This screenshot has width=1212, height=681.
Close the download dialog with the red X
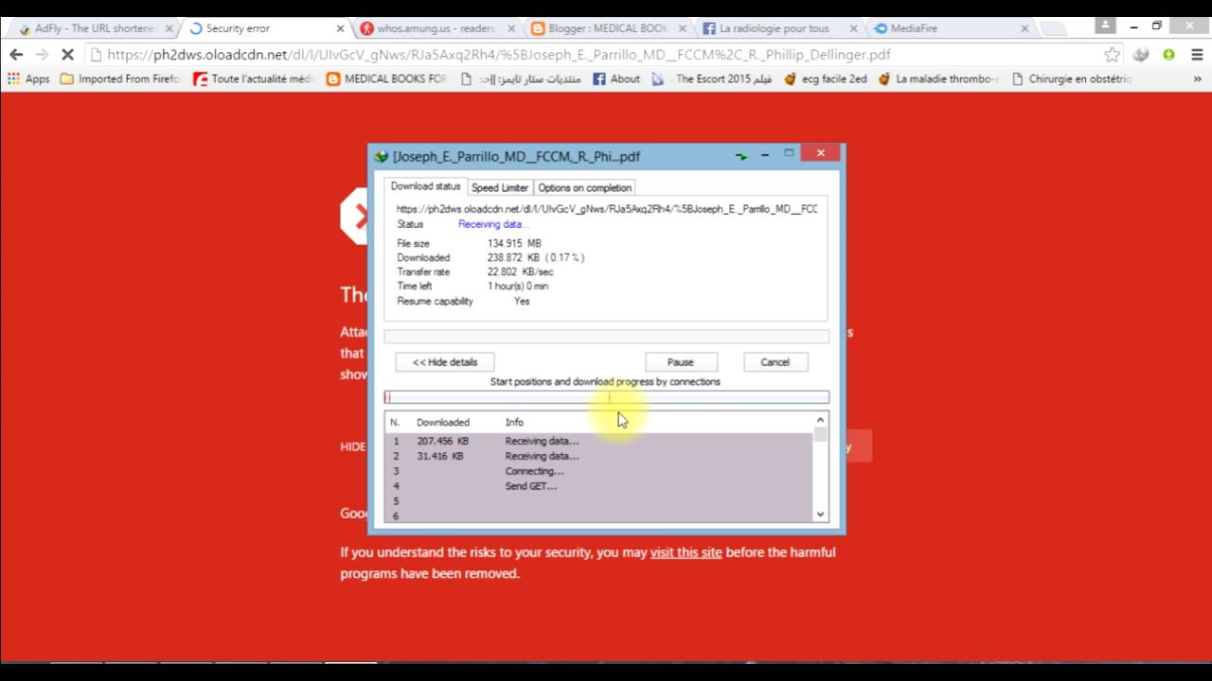(x=821, y=153)
